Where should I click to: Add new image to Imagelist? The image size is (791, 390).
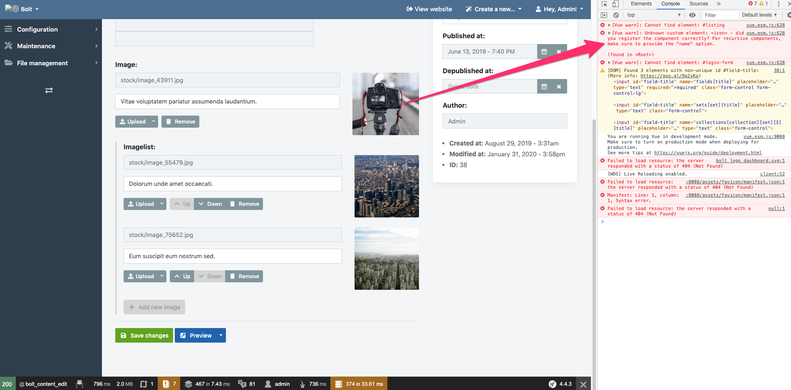pyautogui.click(x=154, y=307)
